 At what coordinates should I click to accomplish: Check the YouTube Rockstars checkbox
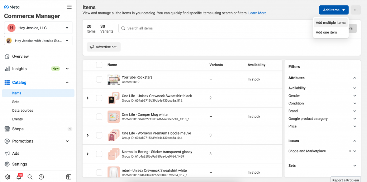pos(99,79)
